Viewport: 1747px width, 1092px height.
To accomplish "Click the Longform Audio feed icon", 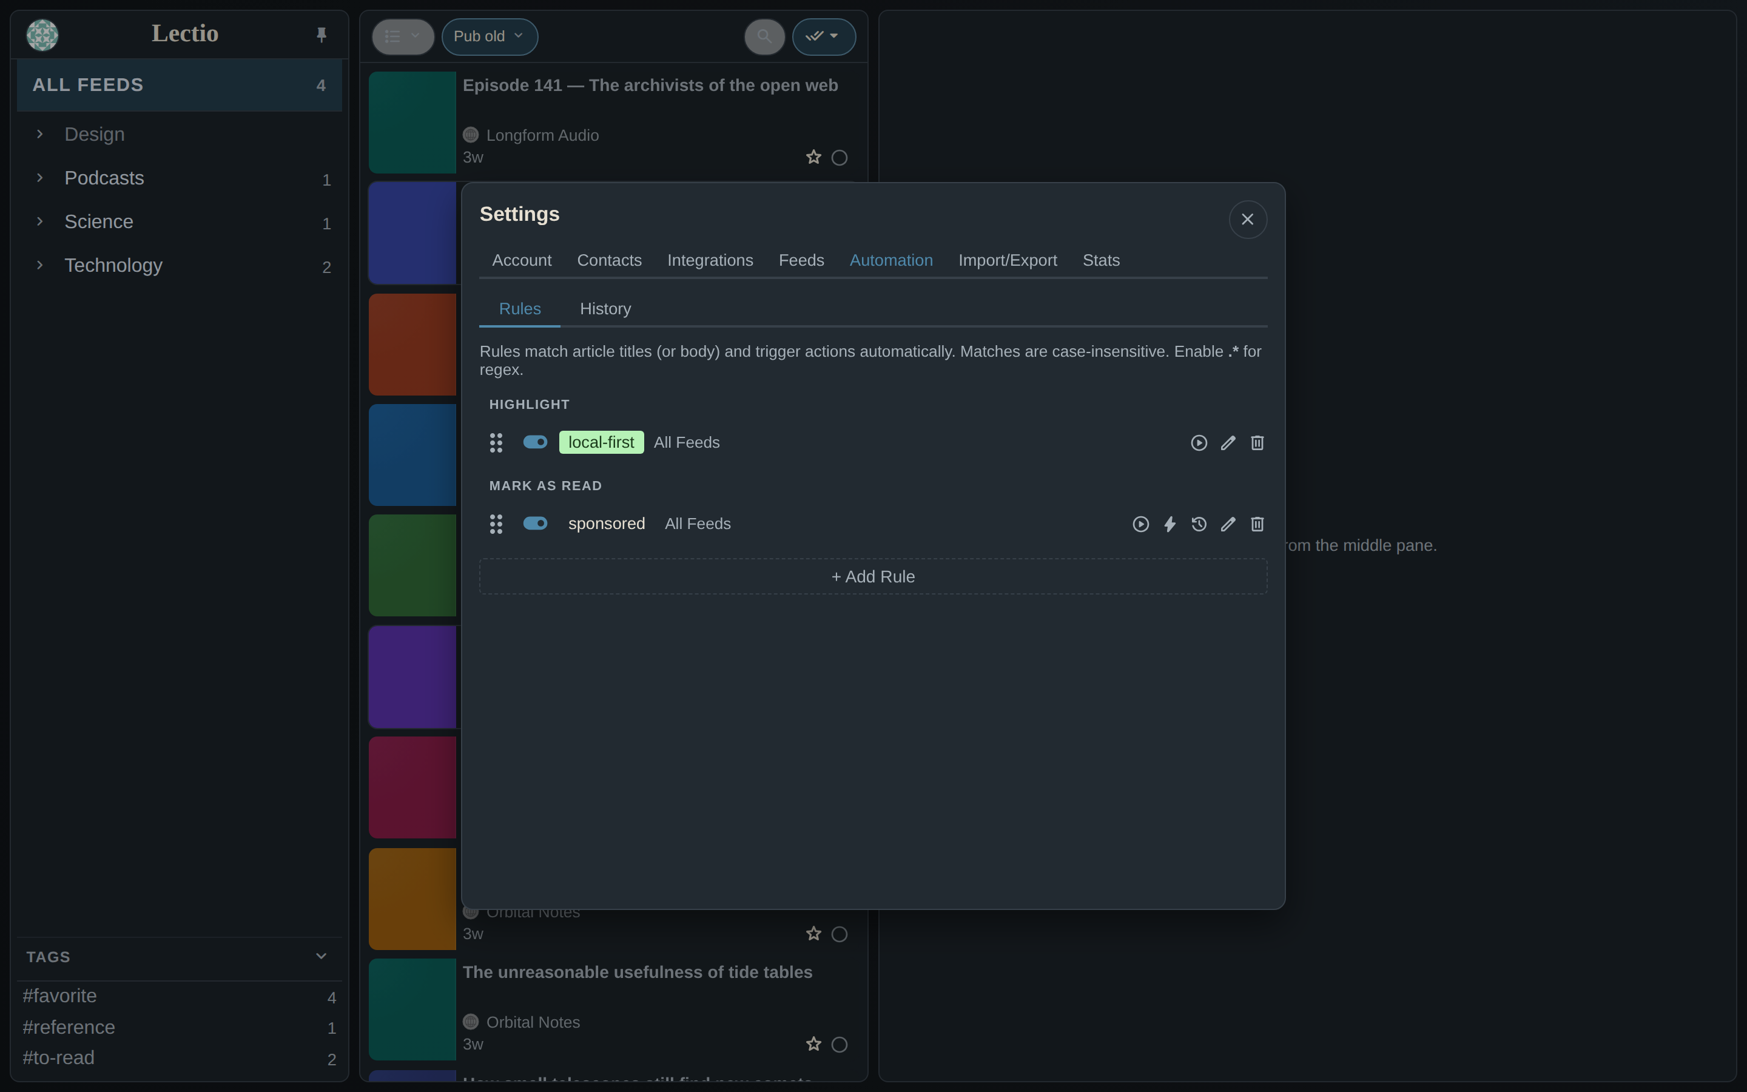I will pos(471,135).
